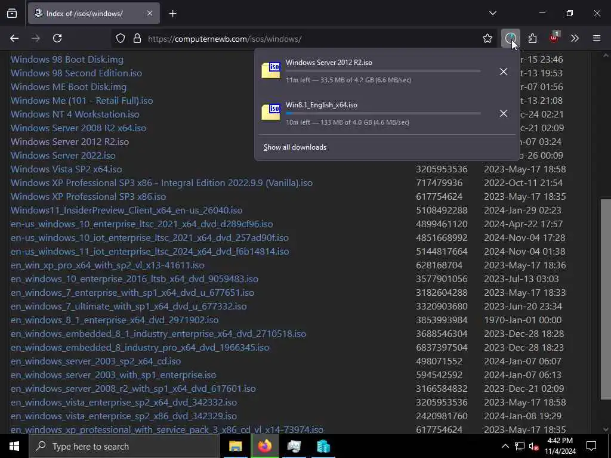Cancel the Win8.1_English_x64.iso download
Screen dimensions: 611x458
[504, 113]
